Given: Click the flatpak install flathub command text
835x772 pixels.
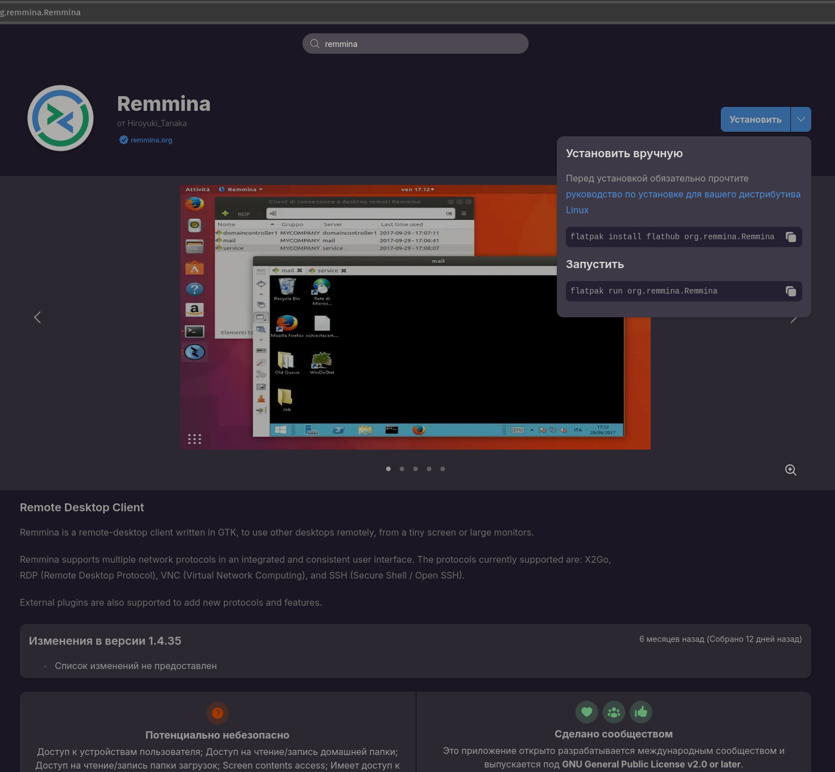Looking at the screenshot, I should 672,237.
